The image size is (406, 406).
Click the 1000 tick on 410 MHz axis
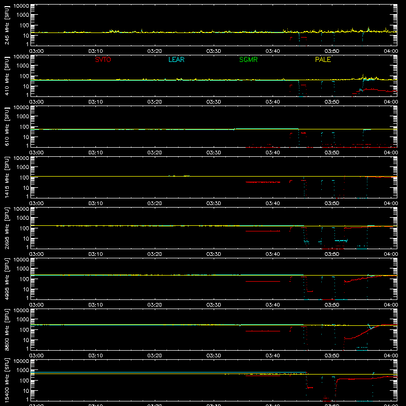[23, 66]
